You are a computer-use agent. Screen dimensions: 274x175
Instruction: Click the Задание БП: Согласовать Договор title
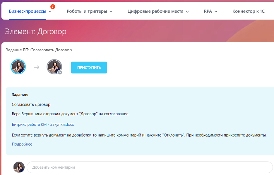tap(38, 50)
